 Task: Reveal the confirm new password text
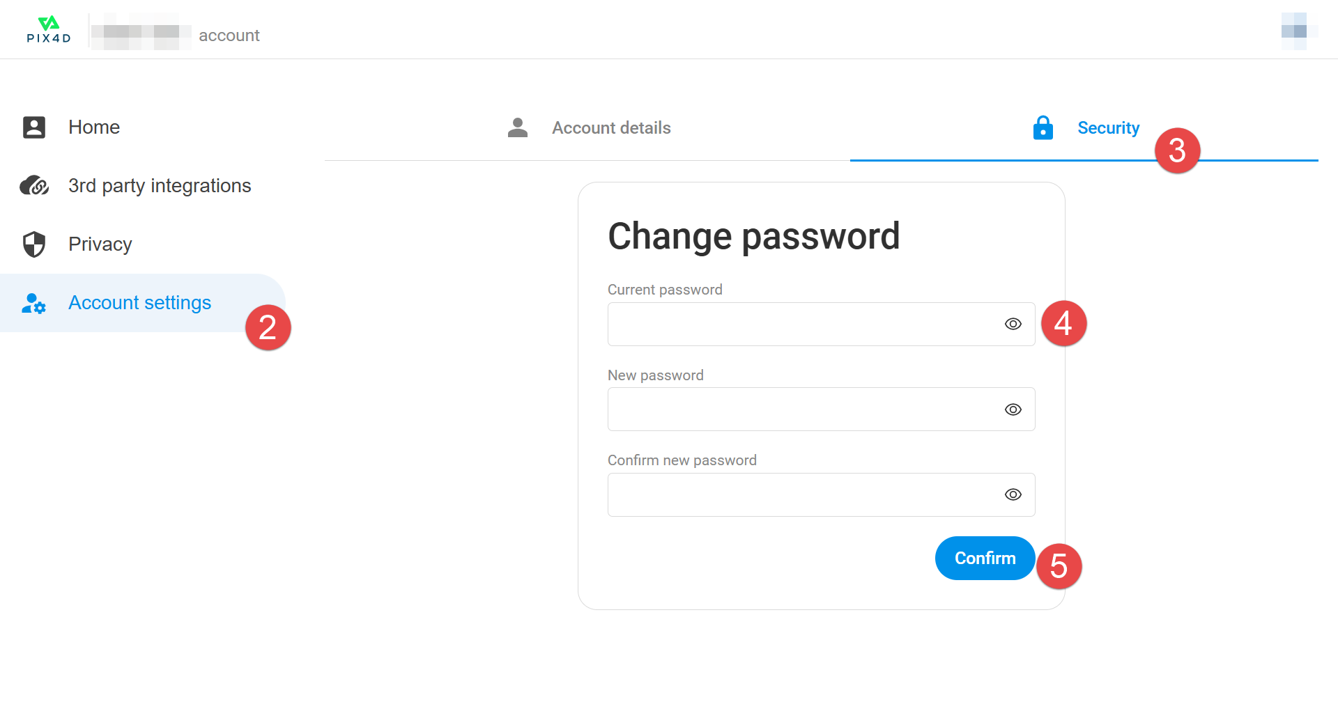pos(1013,494)
